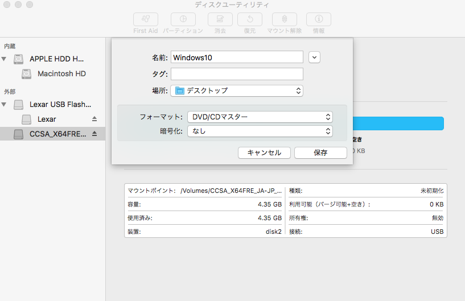
Task: Click the Unmount (マウント解除) toolbar icon
Action: [285, 19]
